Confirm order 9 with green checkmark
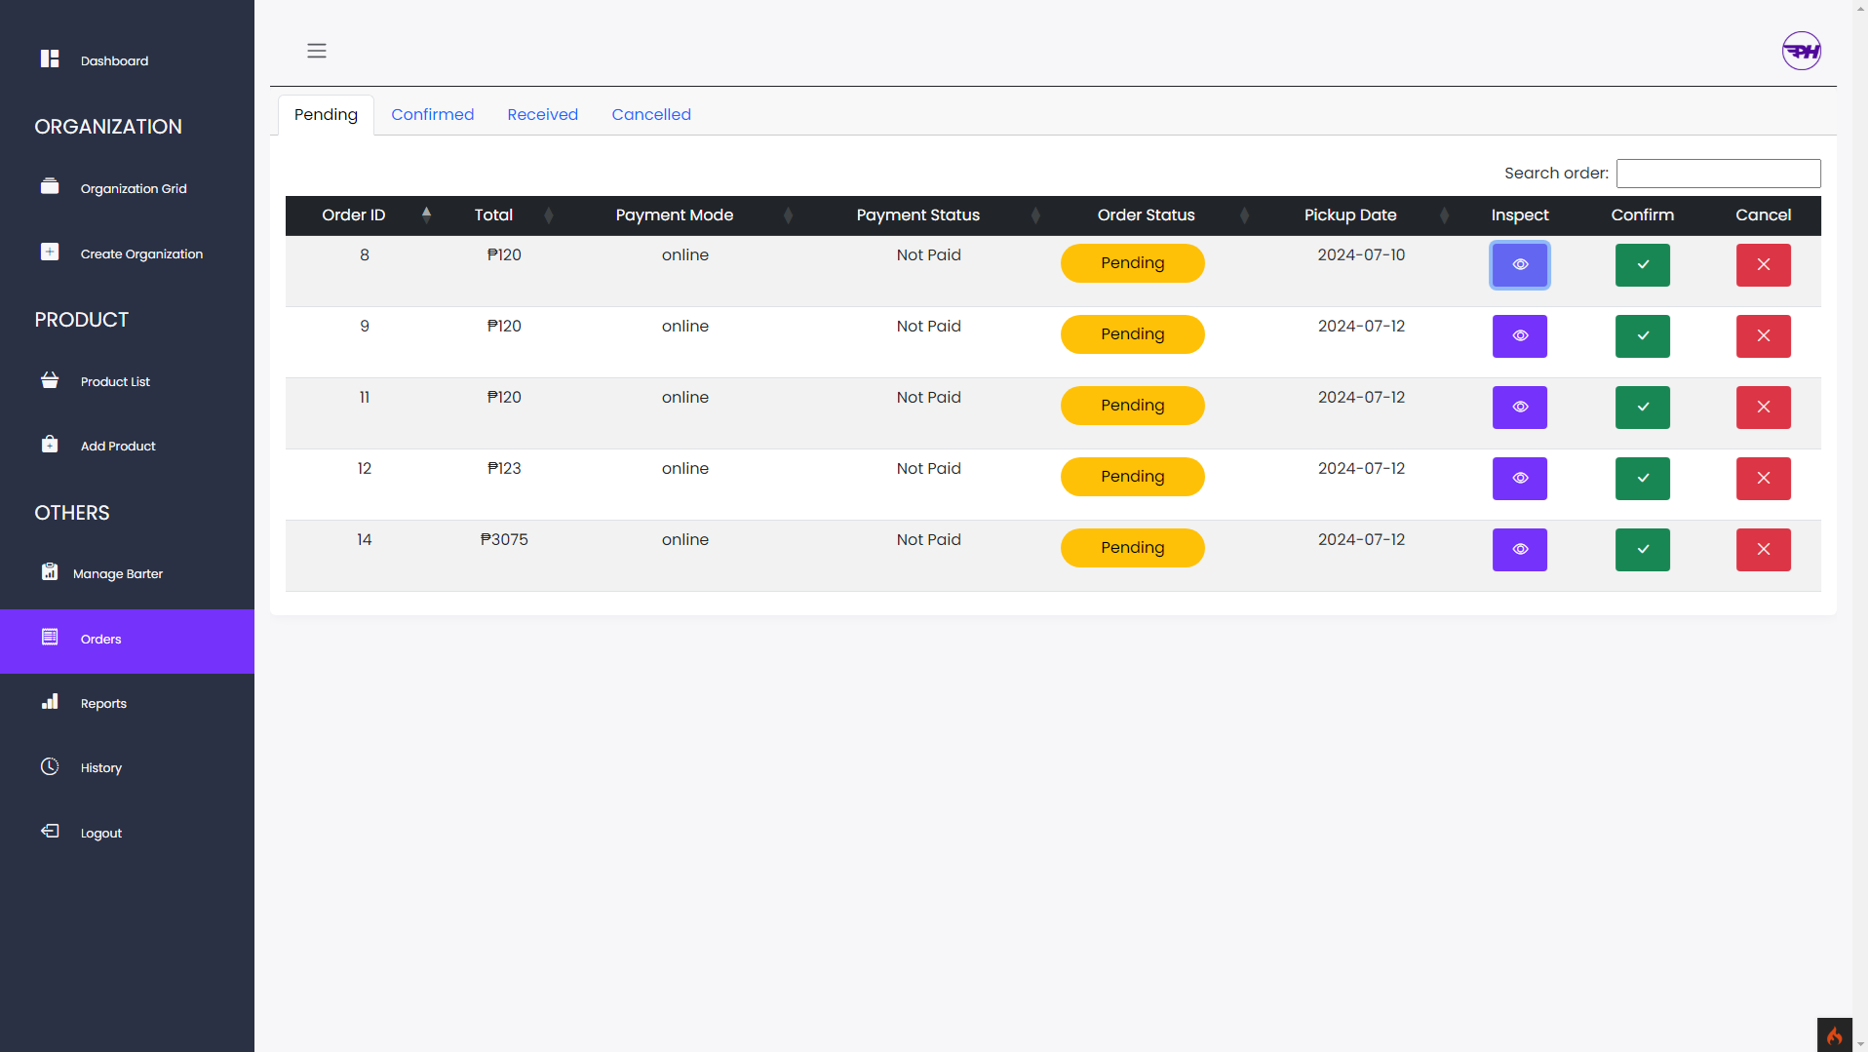The image size is (1868, 1052). pyautogui.click(x=1642, y=336)
